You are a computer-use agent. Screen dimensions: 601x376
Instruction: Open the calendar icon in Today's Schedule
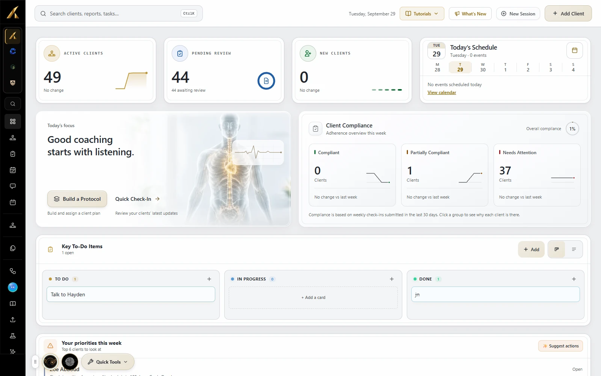(574, 50)
